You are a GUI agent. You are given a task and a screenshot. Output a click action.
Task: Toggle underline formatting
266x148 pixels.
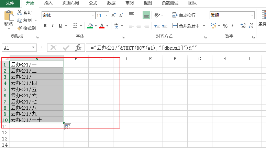tap(60, 26)
